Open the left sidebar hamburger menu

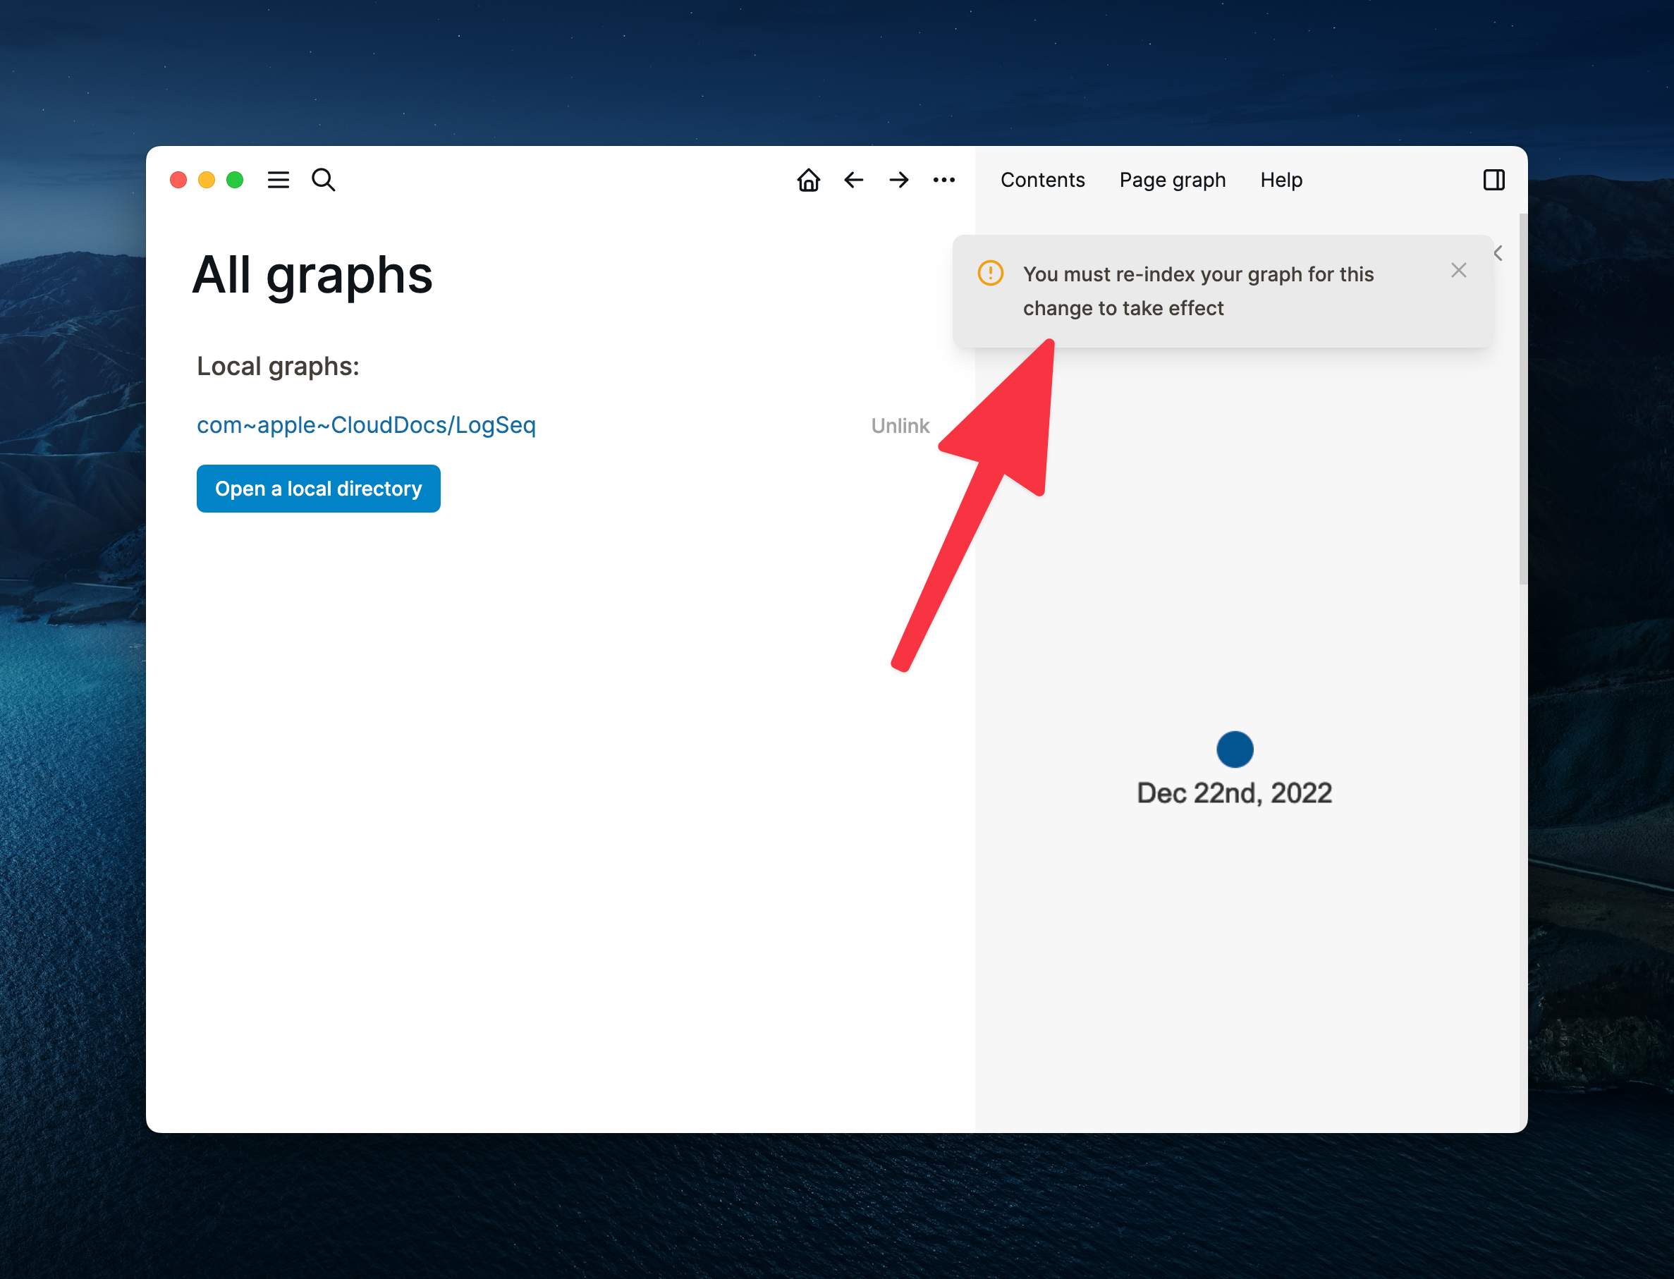coord(279,180)
